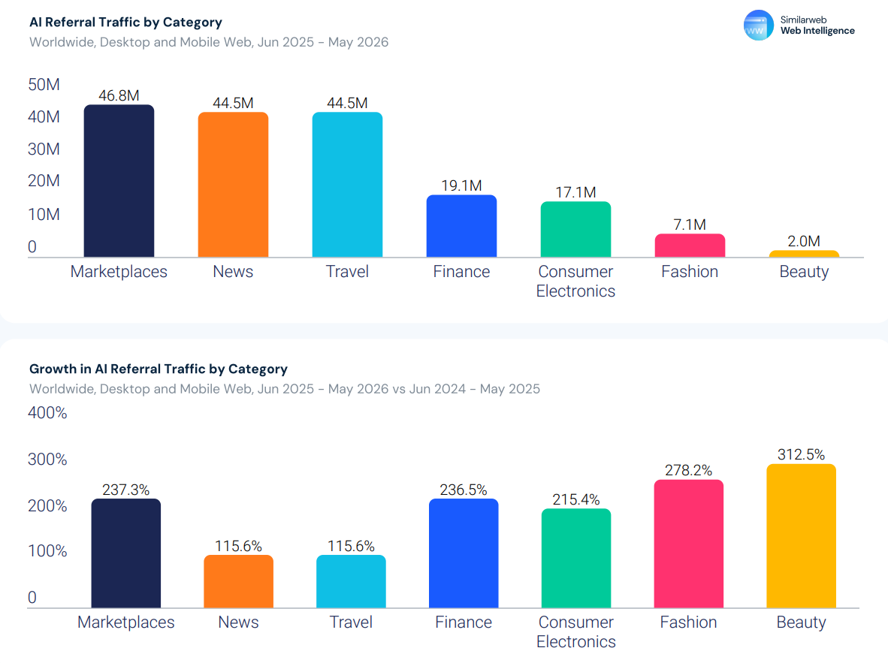Click the "236.5%" value label

464,490
